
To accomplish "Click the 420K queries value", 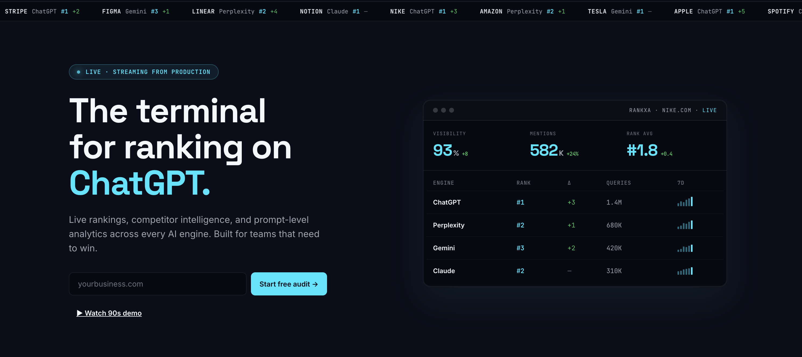I will click(614, 248).
